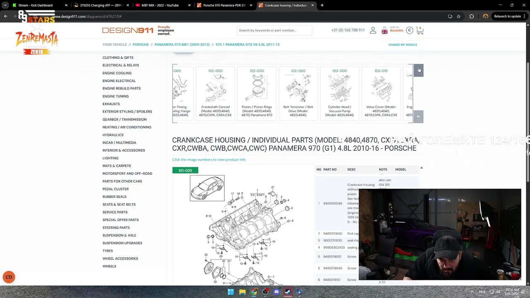Click the CHANGE MY VEHICLE link
Screen dimensions: 530x298
[x=402, y=45]
